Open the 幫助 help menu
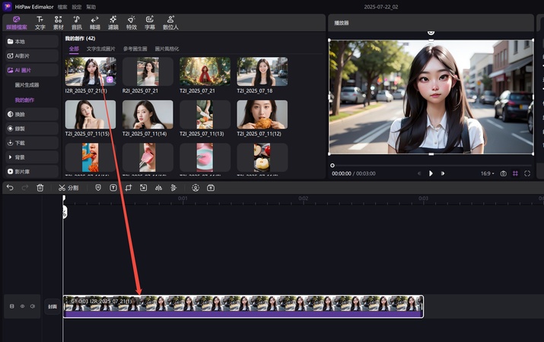 91,7
